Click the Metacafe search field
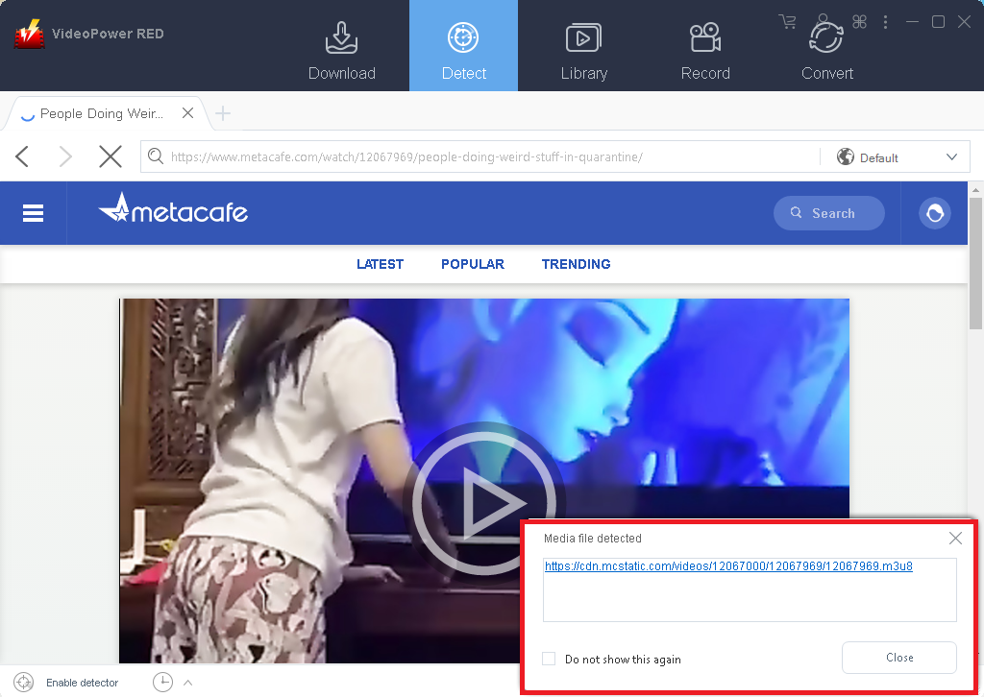The width and height of the screenshot is (984, 697). [829, 213]
